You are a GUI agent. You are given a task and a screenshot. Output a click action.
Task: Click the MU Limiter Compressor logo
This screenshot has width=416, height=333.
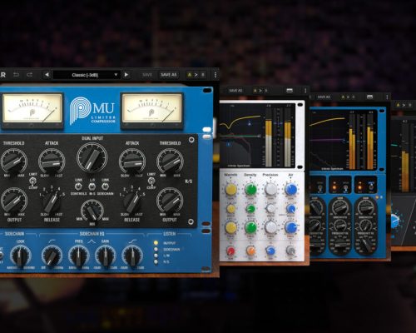tap(92, 110)
